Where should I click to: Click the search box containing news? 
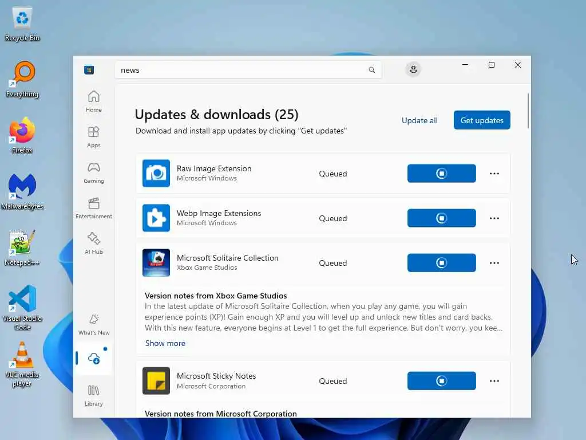coord(248,70)
